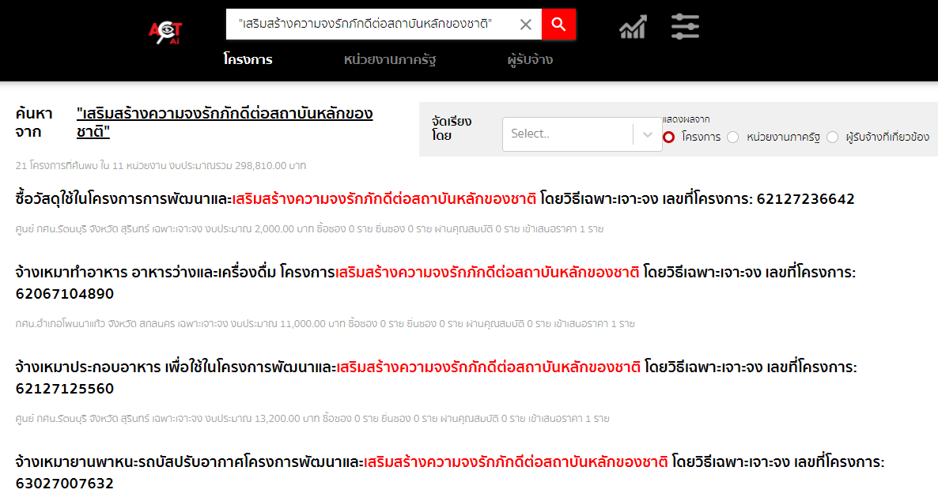
Task: Click the 2,000.00 baht result details line
Action: click(x=309, y=229)
